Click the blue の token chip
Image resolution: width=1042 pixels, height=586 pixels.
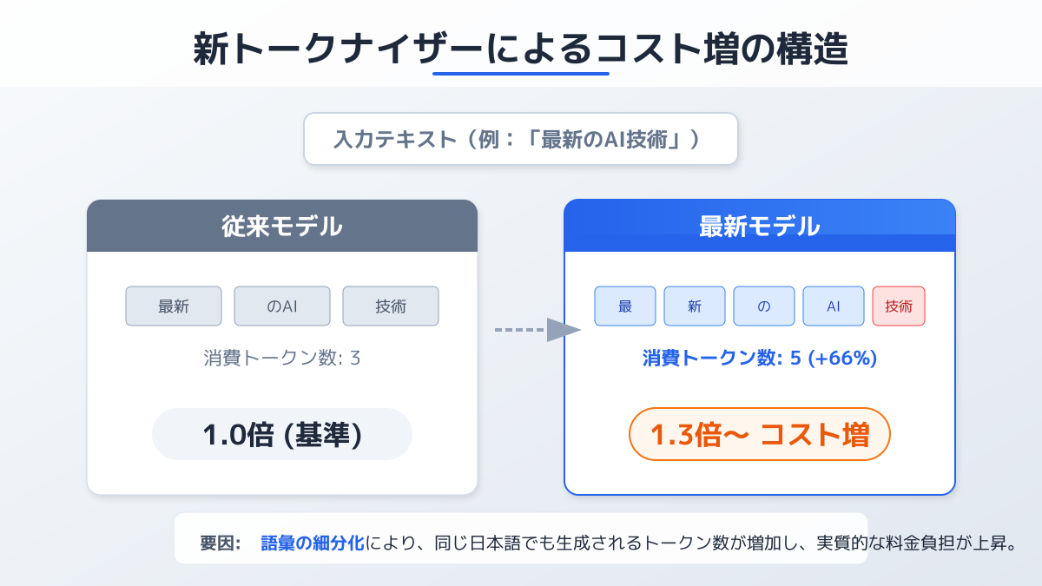pyautogui.click(x=764, y=306)
